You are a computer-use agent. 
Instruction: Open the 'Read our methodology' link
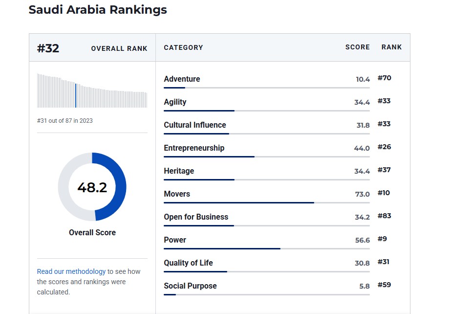[71, 271]
